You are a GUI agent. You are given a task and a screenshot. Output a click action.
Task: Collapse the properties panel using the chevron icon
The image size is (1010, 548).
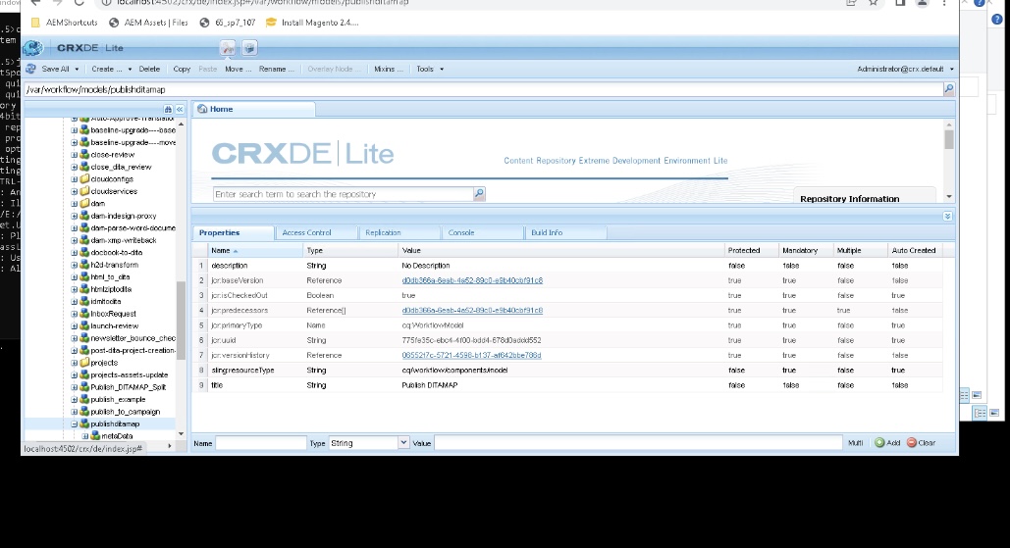[x=947, y=216]
